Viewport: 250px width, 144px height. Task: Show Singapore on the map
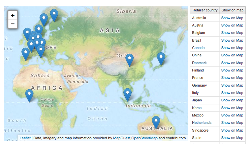point(232,130)
